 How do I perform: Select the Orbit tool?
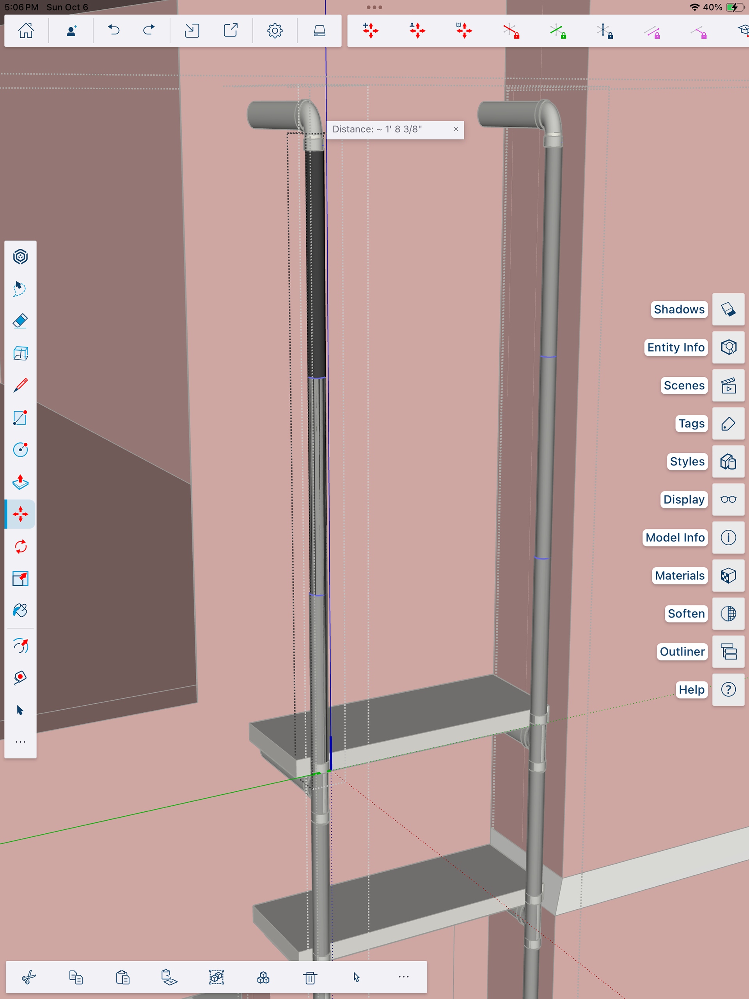(x=20, y=646)
